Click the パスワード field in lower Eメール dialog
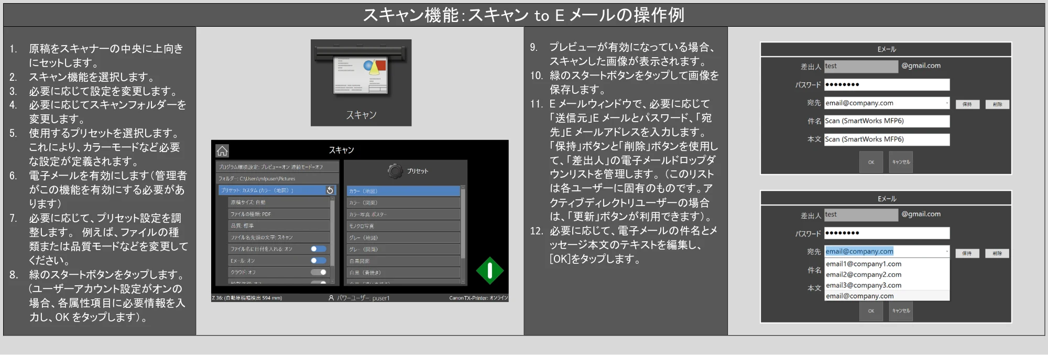The width and height of the screenshot is (1048, 355). coord(887,233)
